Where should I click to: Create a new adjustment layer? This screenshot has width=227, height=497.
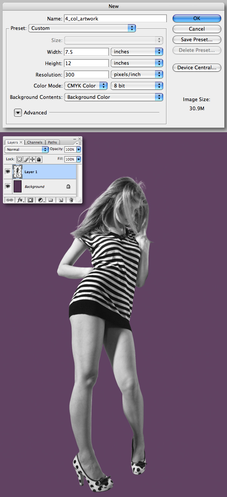click(40, 200)
